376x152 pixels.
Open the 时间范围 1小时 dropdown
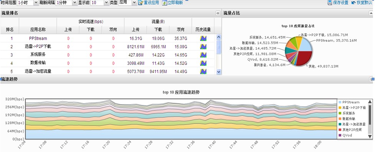pyautogui.click(x=36, y=3)
